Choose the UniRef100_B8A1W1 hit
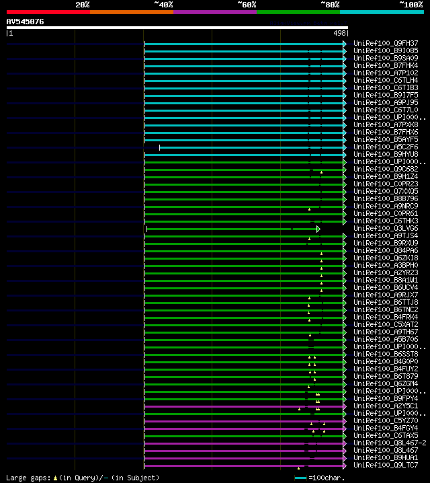This screenshot has width=430, height=483. [x=386, y=280]
